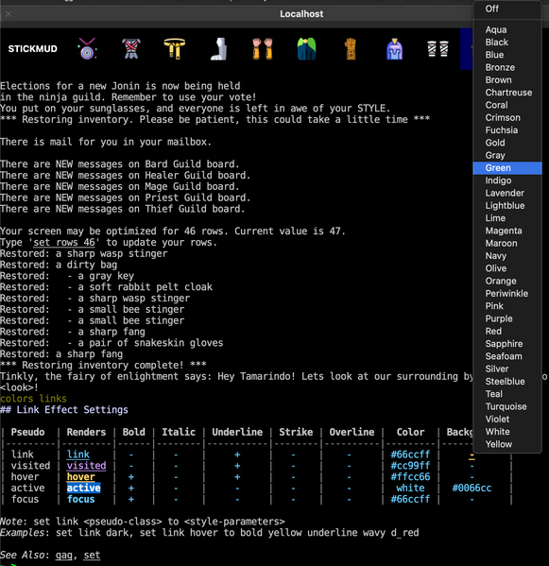
Task: Choose Silver color option
Action: pyautogui.click(x=507, y=369)
